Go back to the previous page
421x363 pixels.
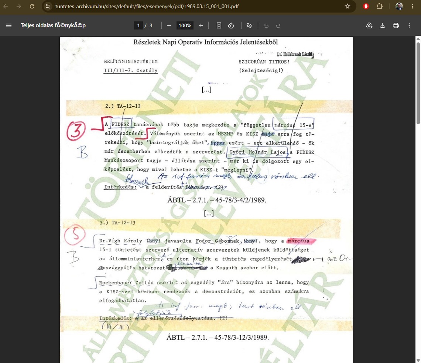(6, 6)
